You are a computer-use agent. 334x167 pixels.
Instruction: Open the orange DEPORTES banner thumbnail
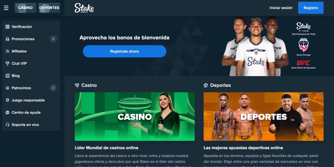(264, 117)
